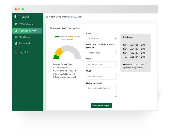The height and width of the screenshot is (138, 170).
Task: Click the holidays info circle icon
Action: point(124,64)
